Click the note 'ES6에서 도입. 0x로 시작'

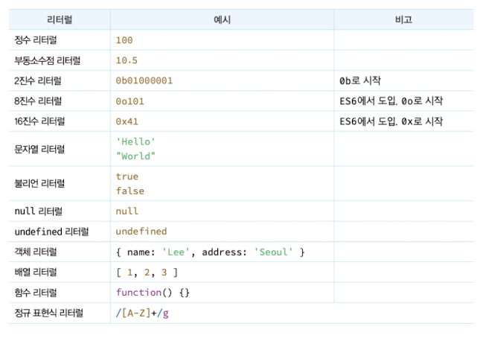tap(391, 121)
